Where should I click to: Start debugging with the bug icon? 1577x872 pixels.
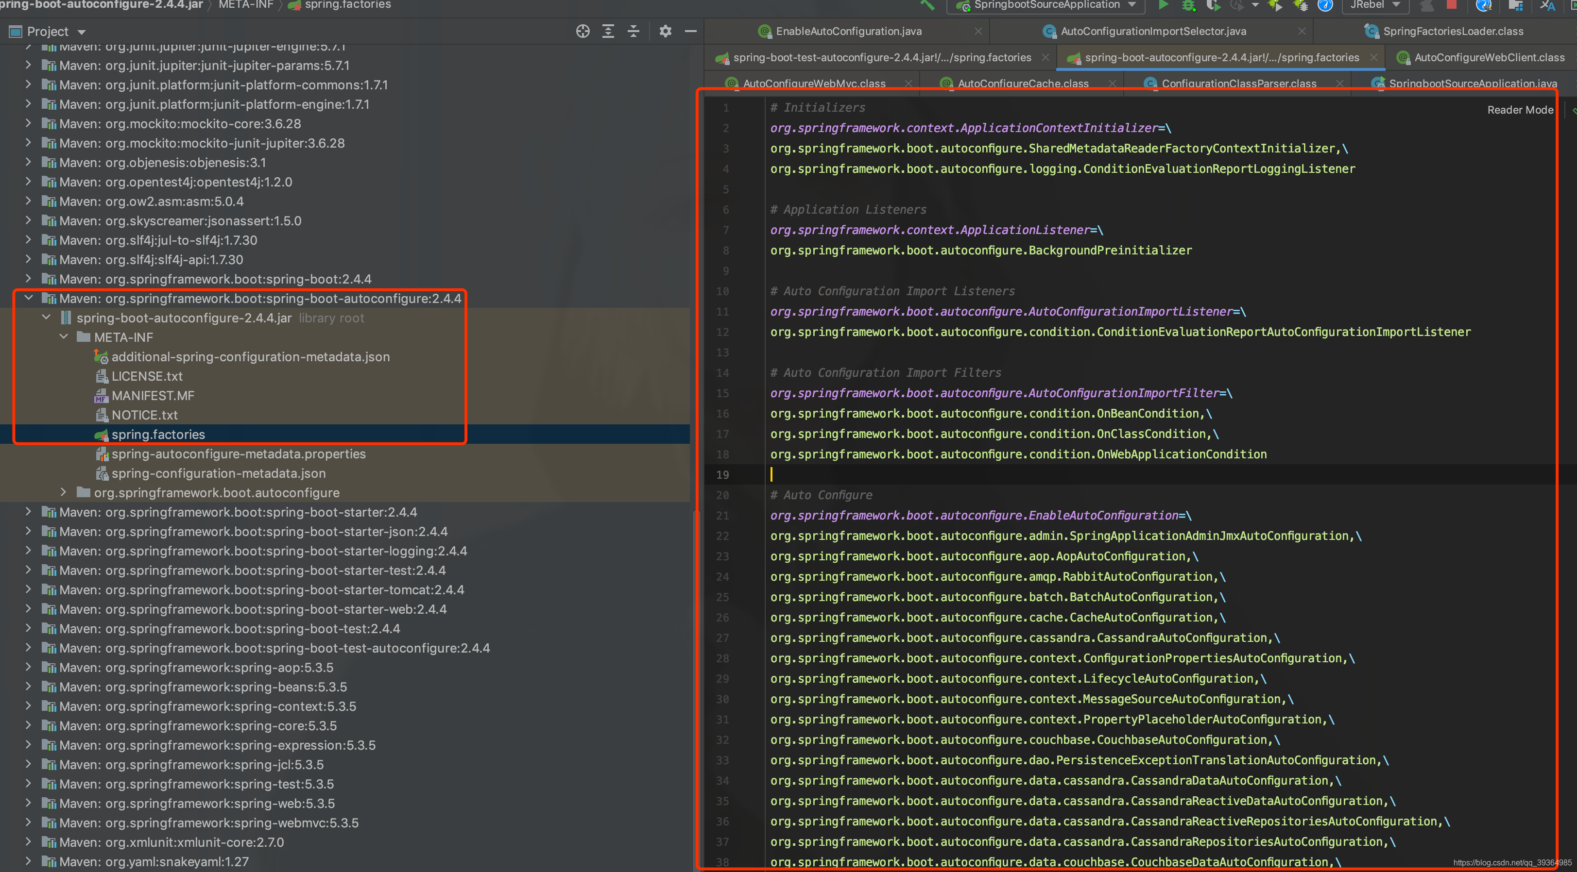coord(1188,5)
